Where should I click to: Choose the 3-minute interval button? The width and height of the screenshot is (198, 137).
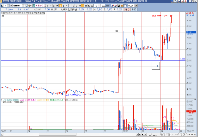(x=73, y=6)
